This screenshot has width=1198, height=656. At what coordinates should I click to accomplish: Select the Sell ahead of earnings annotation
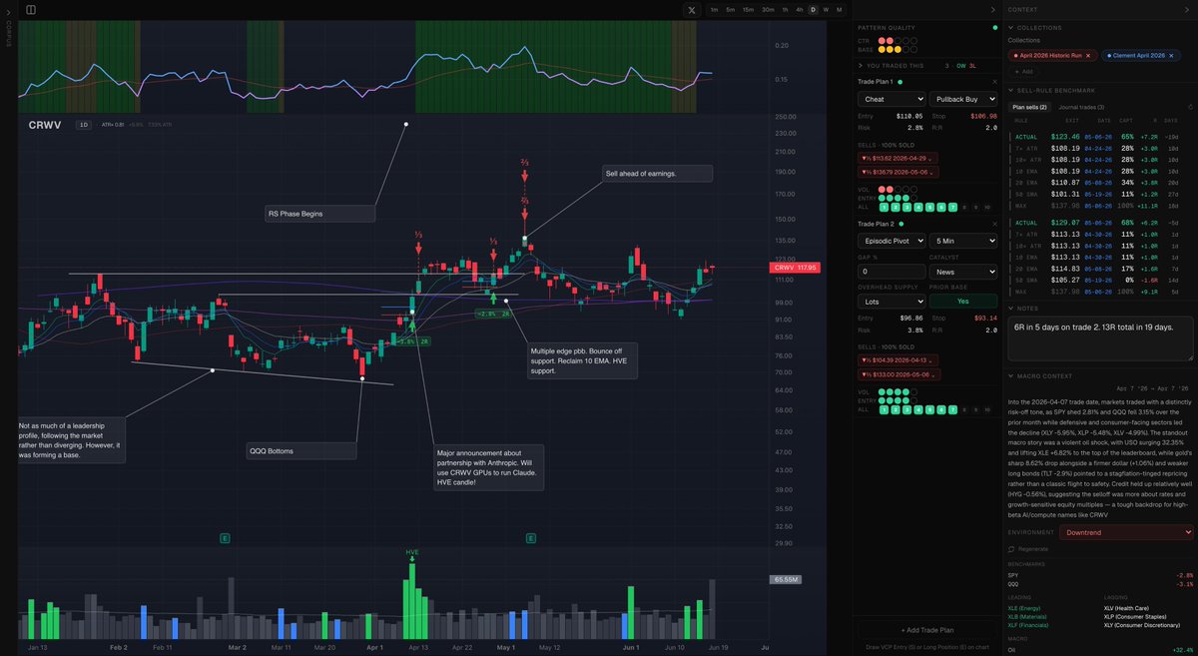click(x=656, y=174)
